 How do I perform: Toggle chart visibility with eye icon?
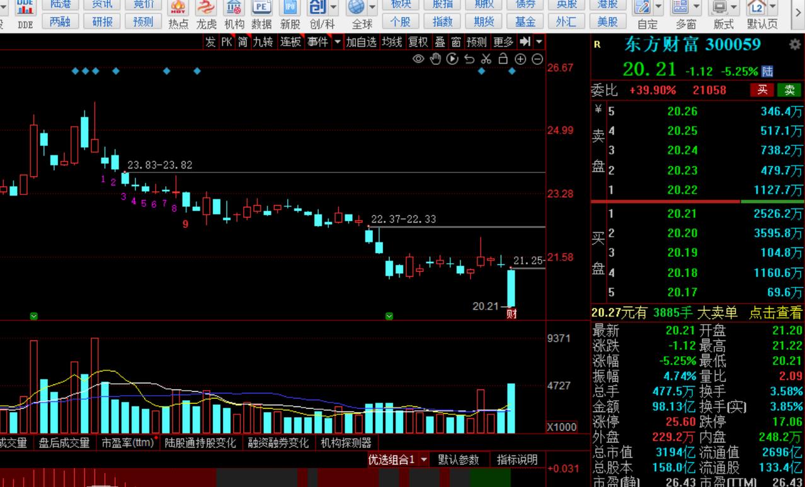(x=418, y=59)
